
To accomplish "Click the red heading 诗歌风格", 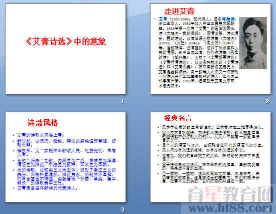I will (x=43, y=123).
